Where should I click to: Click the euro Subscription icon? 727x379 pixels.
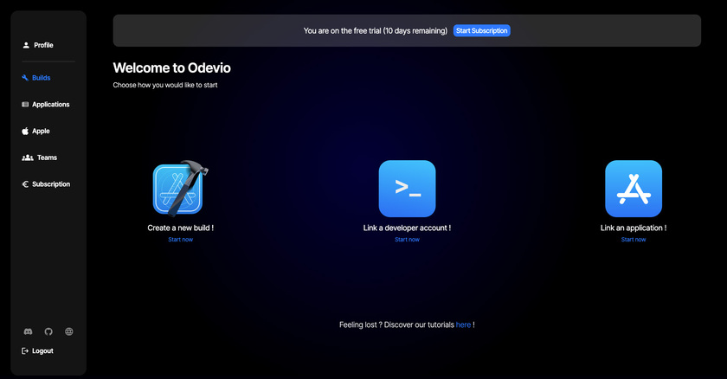click(x=25, y=184)
